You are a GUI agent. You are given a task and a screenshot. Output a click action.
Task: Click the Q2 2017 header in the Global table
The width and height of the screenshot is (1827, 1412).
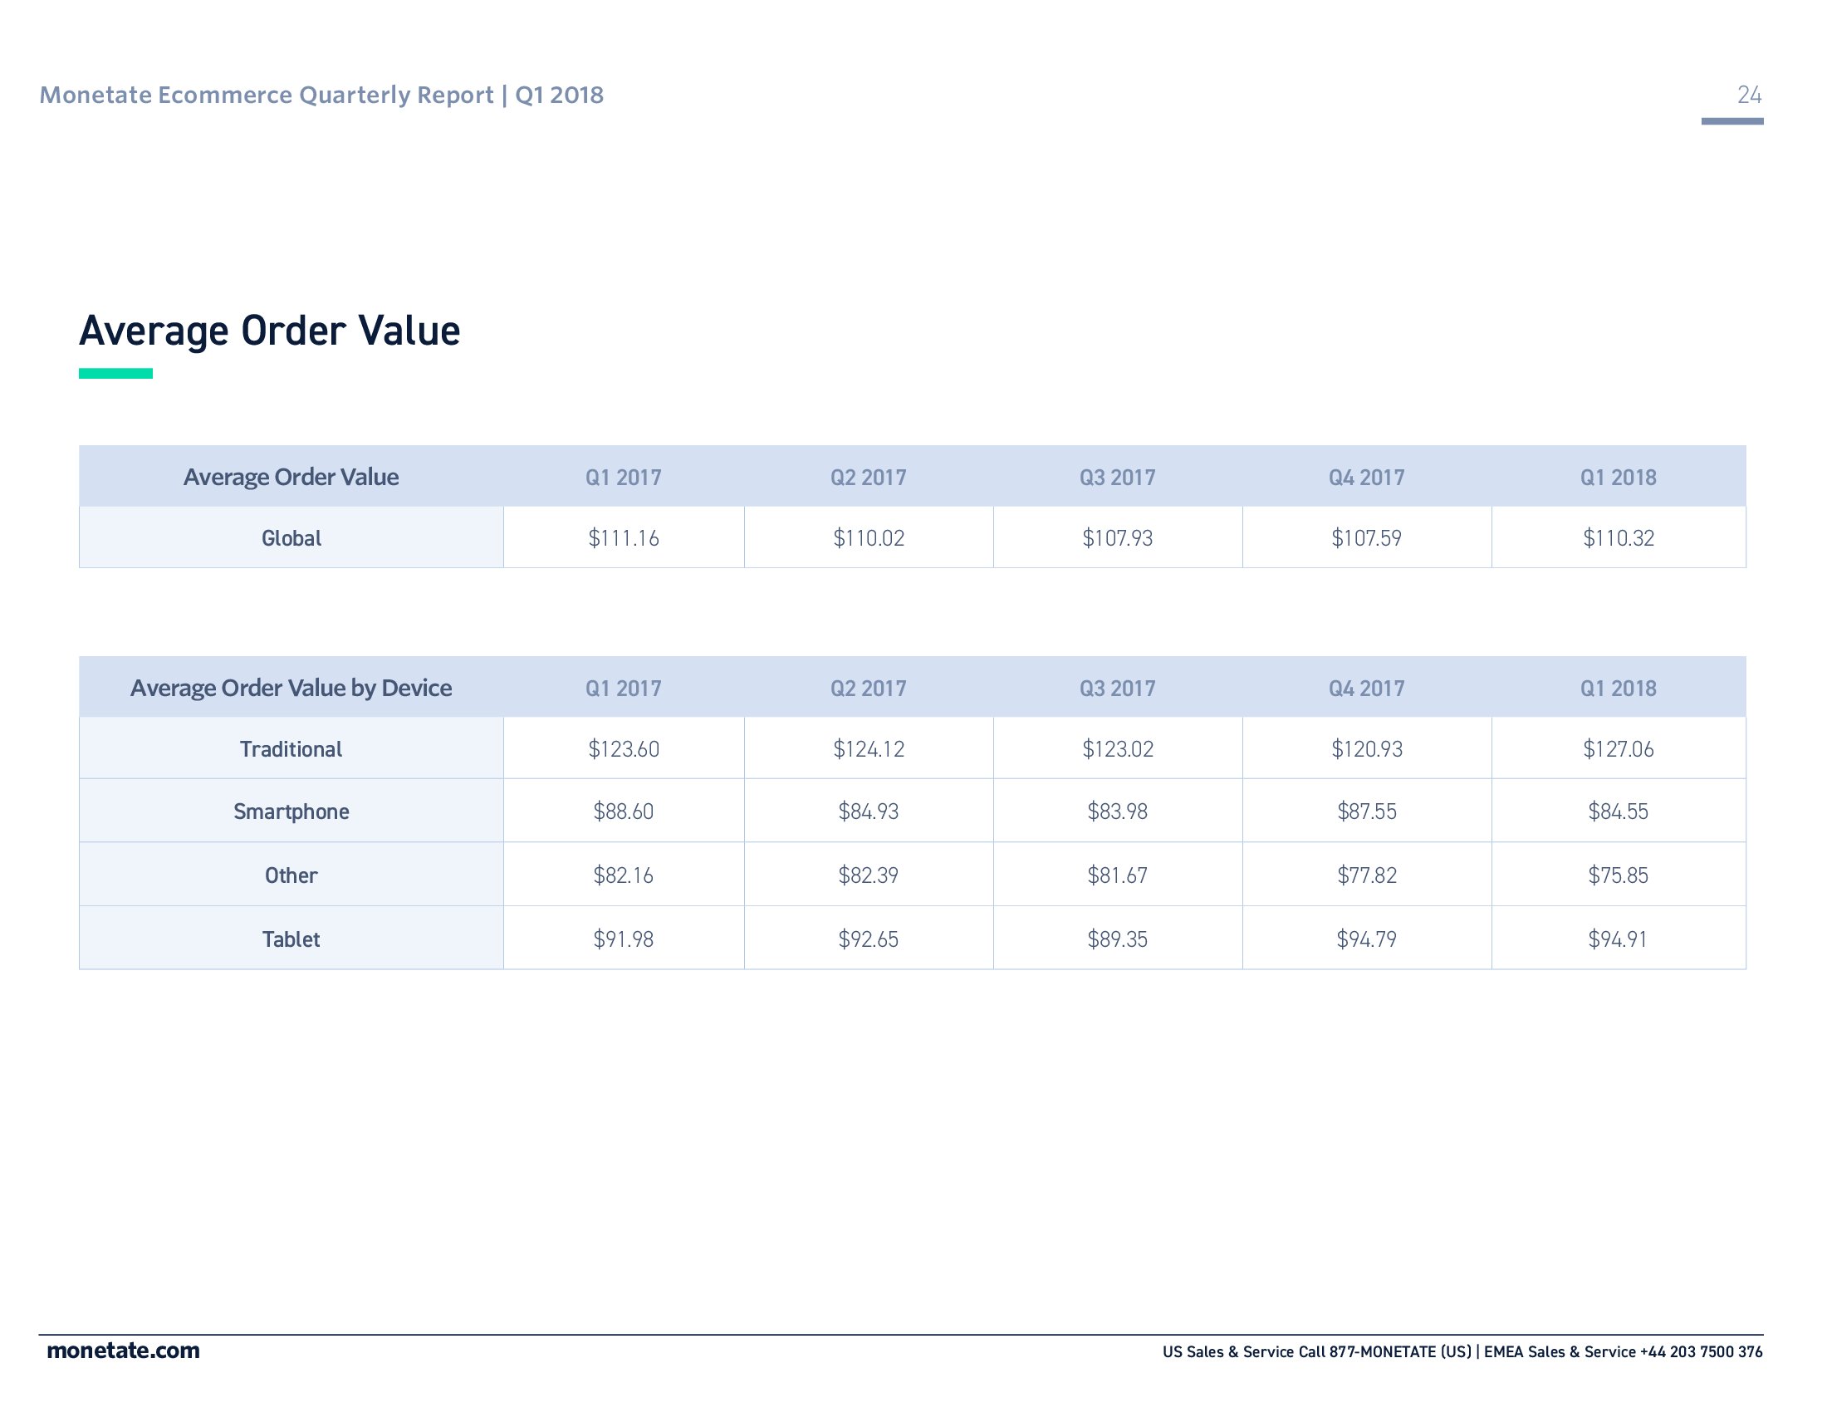click(869, 478)
